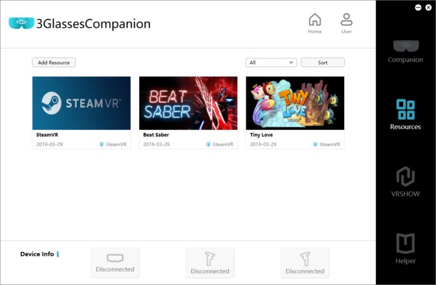Go to the Home page icon

(315, 20)
